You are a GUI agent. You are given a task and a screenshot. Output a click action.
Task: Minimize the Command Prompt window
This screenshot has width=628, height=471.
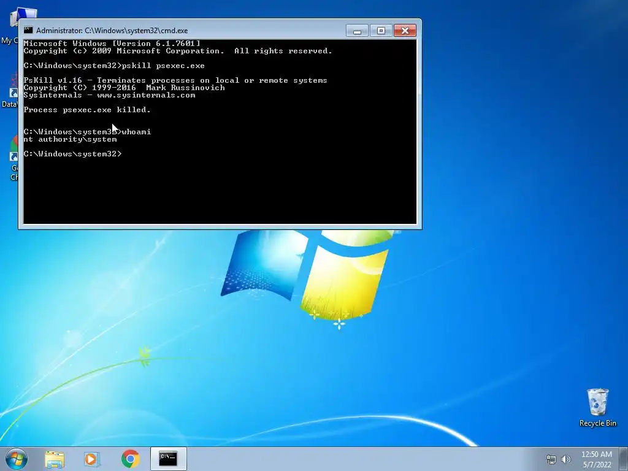pyautogui.click(x=358, y=31)
